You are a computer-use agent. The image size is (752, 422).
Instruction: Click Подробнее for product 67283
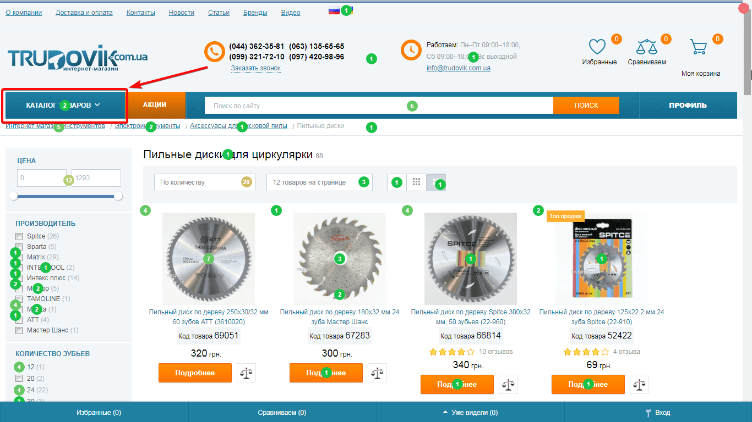point(326,373)
